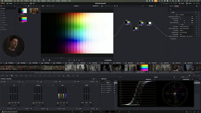Open the Camera Raw palette

(x=3, y=76)
